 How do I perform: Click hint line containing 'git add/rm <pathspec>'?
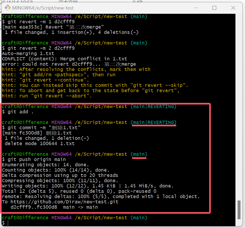[x=59, y=75]
